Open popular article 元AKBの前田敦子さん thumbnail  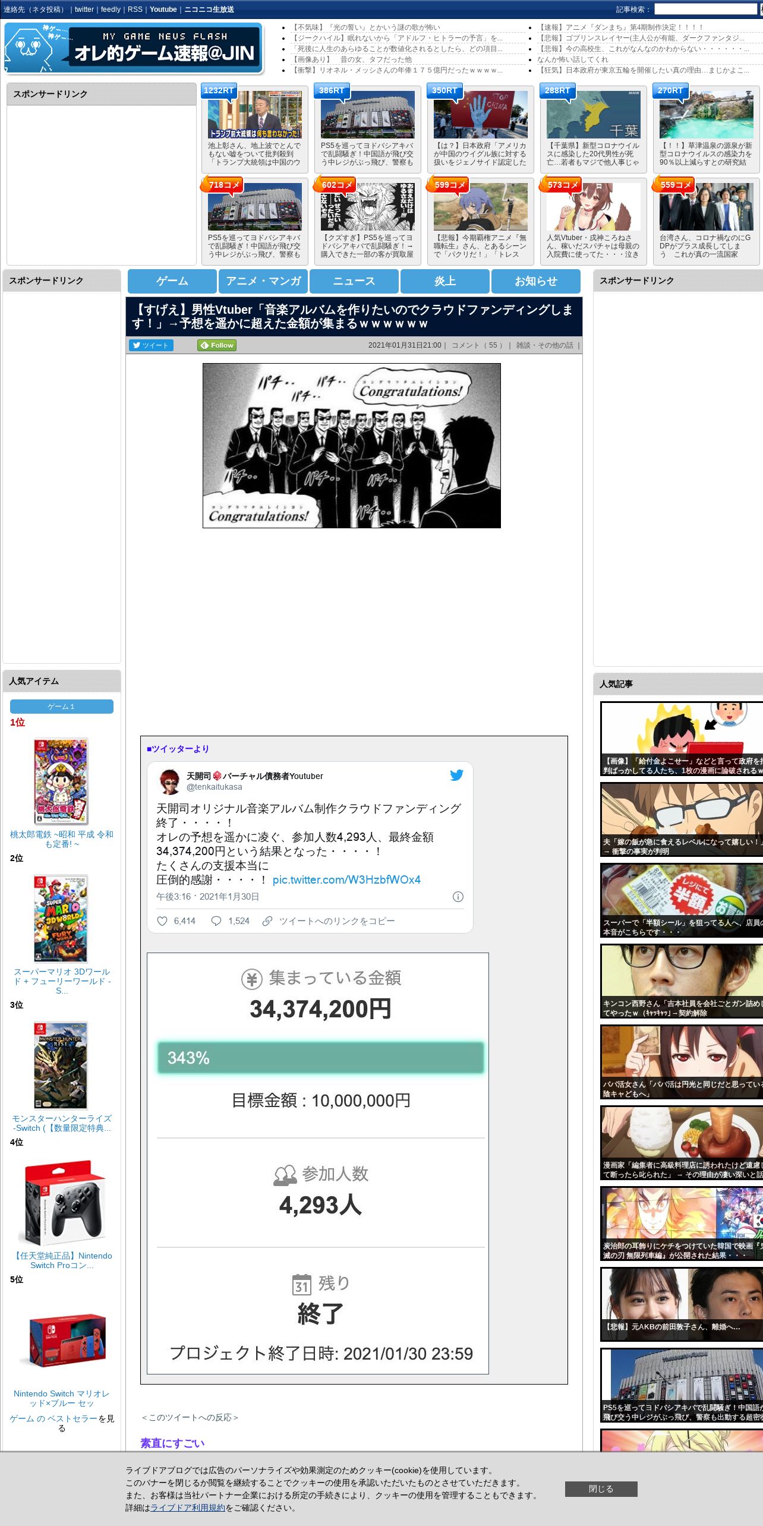point(682,1304)
